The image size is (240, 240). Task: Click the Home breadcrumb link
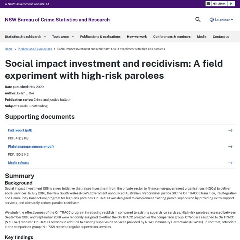pos(8,49)
